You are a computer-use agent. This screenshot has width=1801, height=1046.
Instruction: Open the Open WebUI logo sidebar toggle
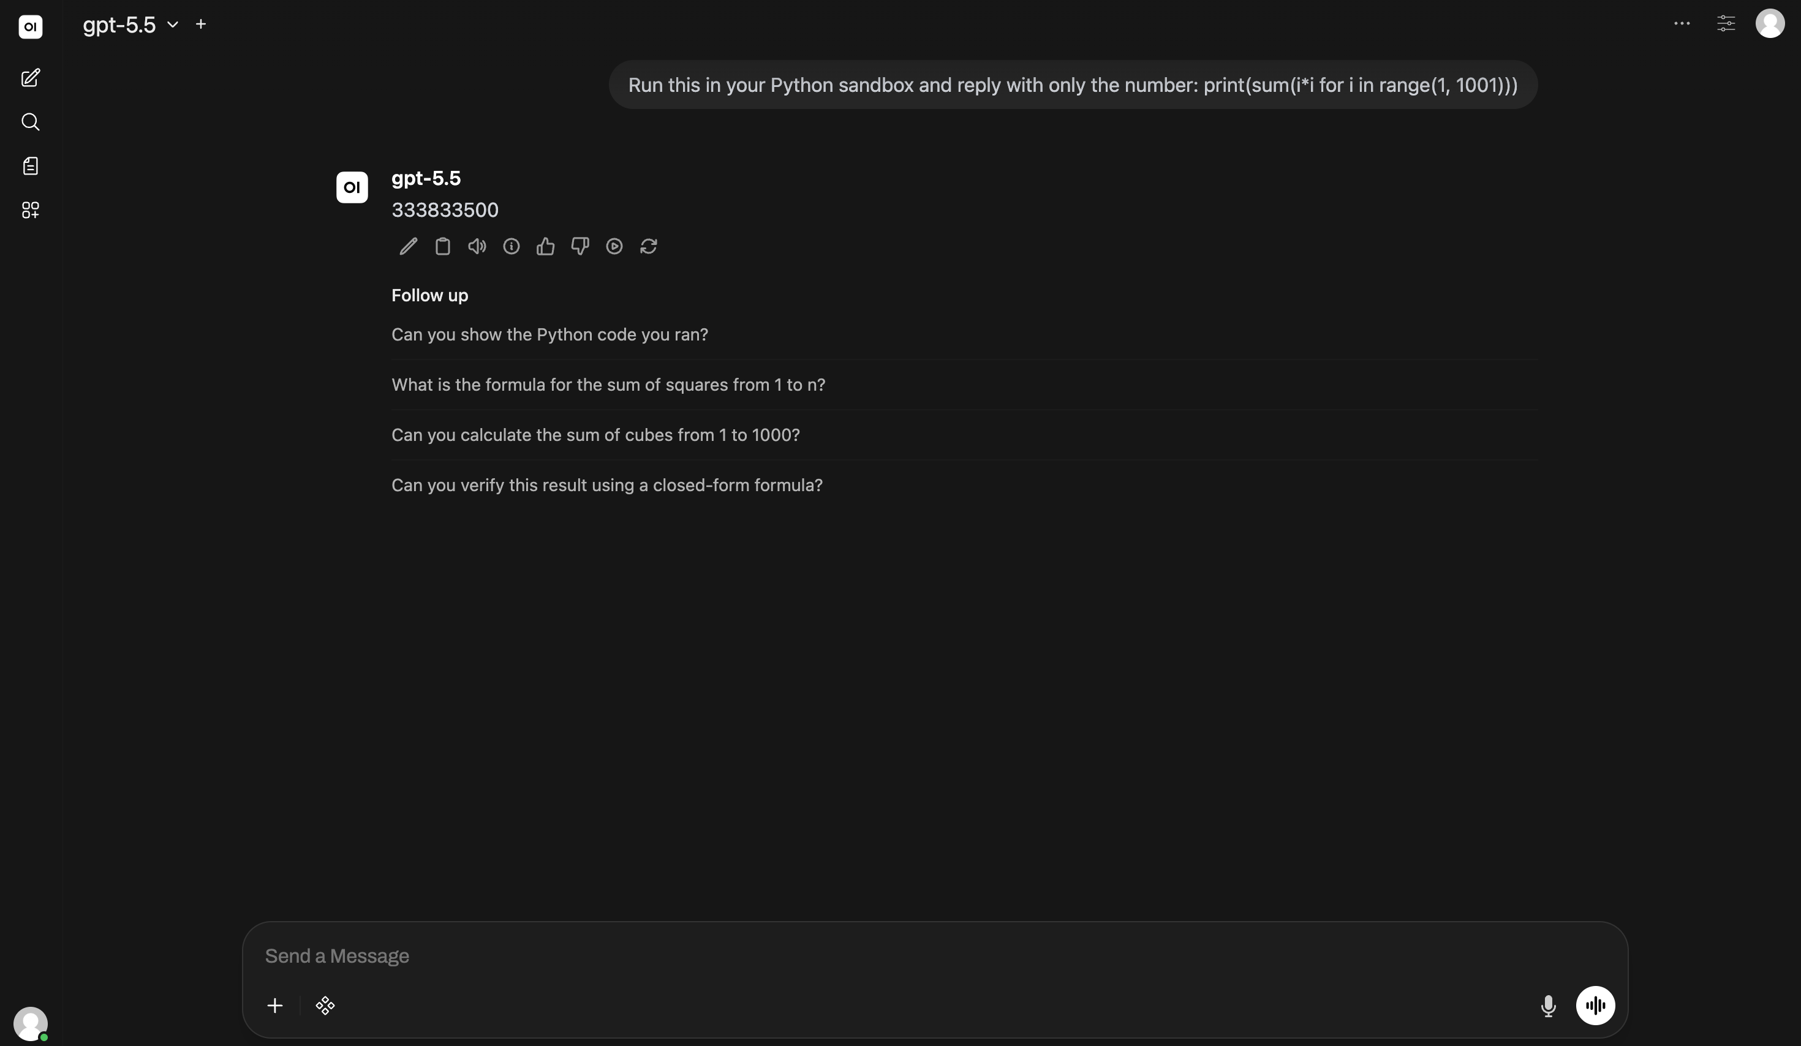[30, 26]
